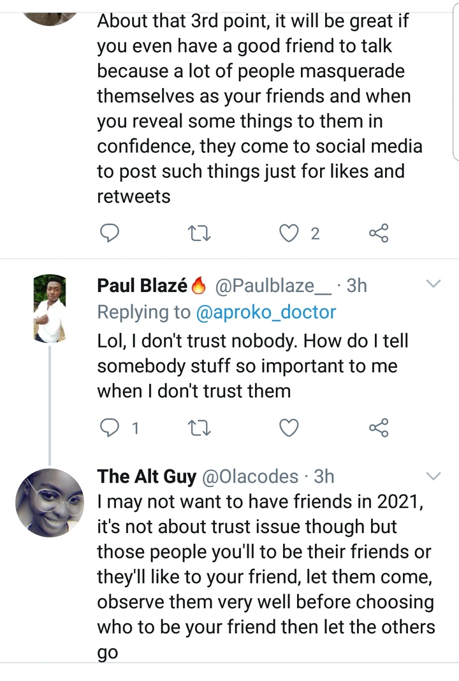
Task: Reply to the top tweet about friends
Action: [111, 234]
